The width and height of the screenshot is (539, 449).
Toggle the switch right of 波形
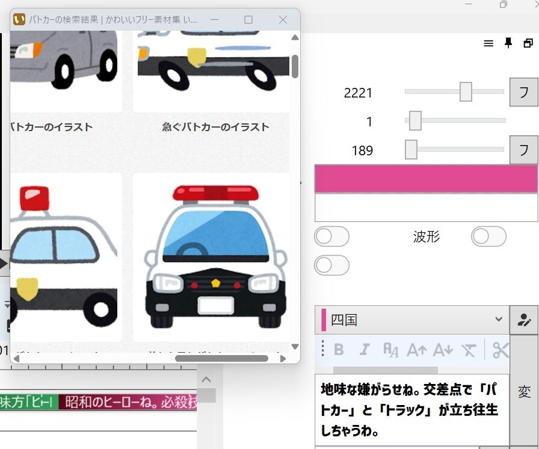coord(488,237)
